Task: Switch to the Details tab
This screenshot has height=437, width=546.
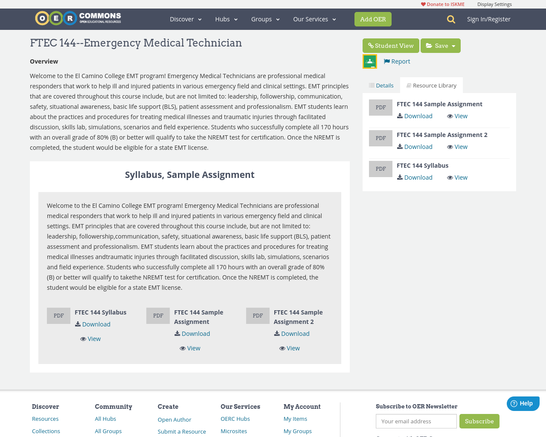Action: click(x=381, y=84)
